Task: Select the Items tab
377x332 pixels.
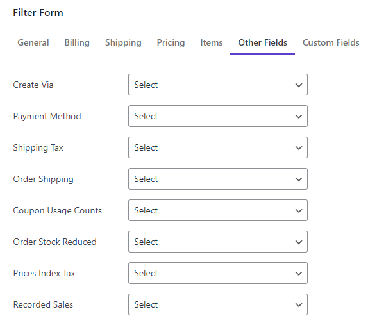Action: (x=212, y=42)
